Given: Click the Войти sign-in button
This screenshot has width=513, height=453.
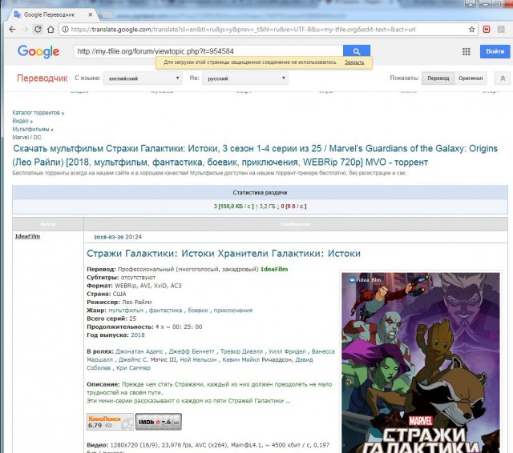Looking at the screenshot, I should [495, 51].
